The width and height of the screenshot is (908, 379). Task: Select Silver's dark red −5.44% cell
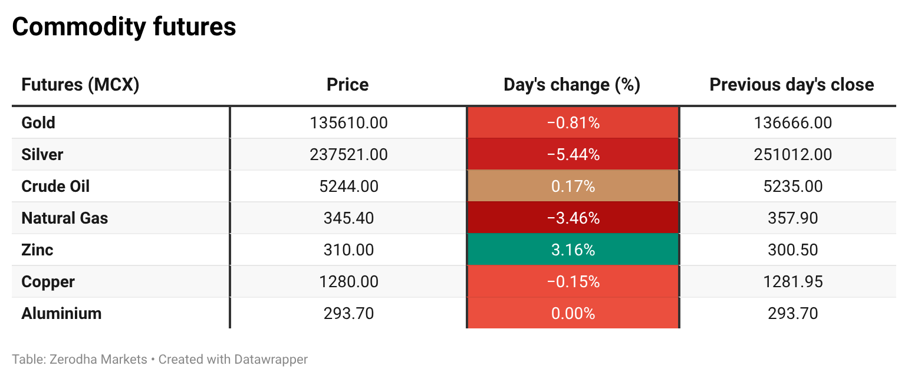click(x=573, y=155)
